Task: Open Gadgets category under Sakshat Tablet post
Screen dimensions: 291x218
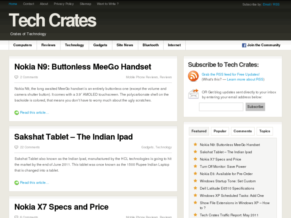Action: 147,147
